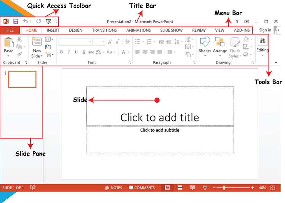This screenshot has width=285, height=203.
Task: Switch to the SLIDE SHOW tab
Action: click(172, 30)
